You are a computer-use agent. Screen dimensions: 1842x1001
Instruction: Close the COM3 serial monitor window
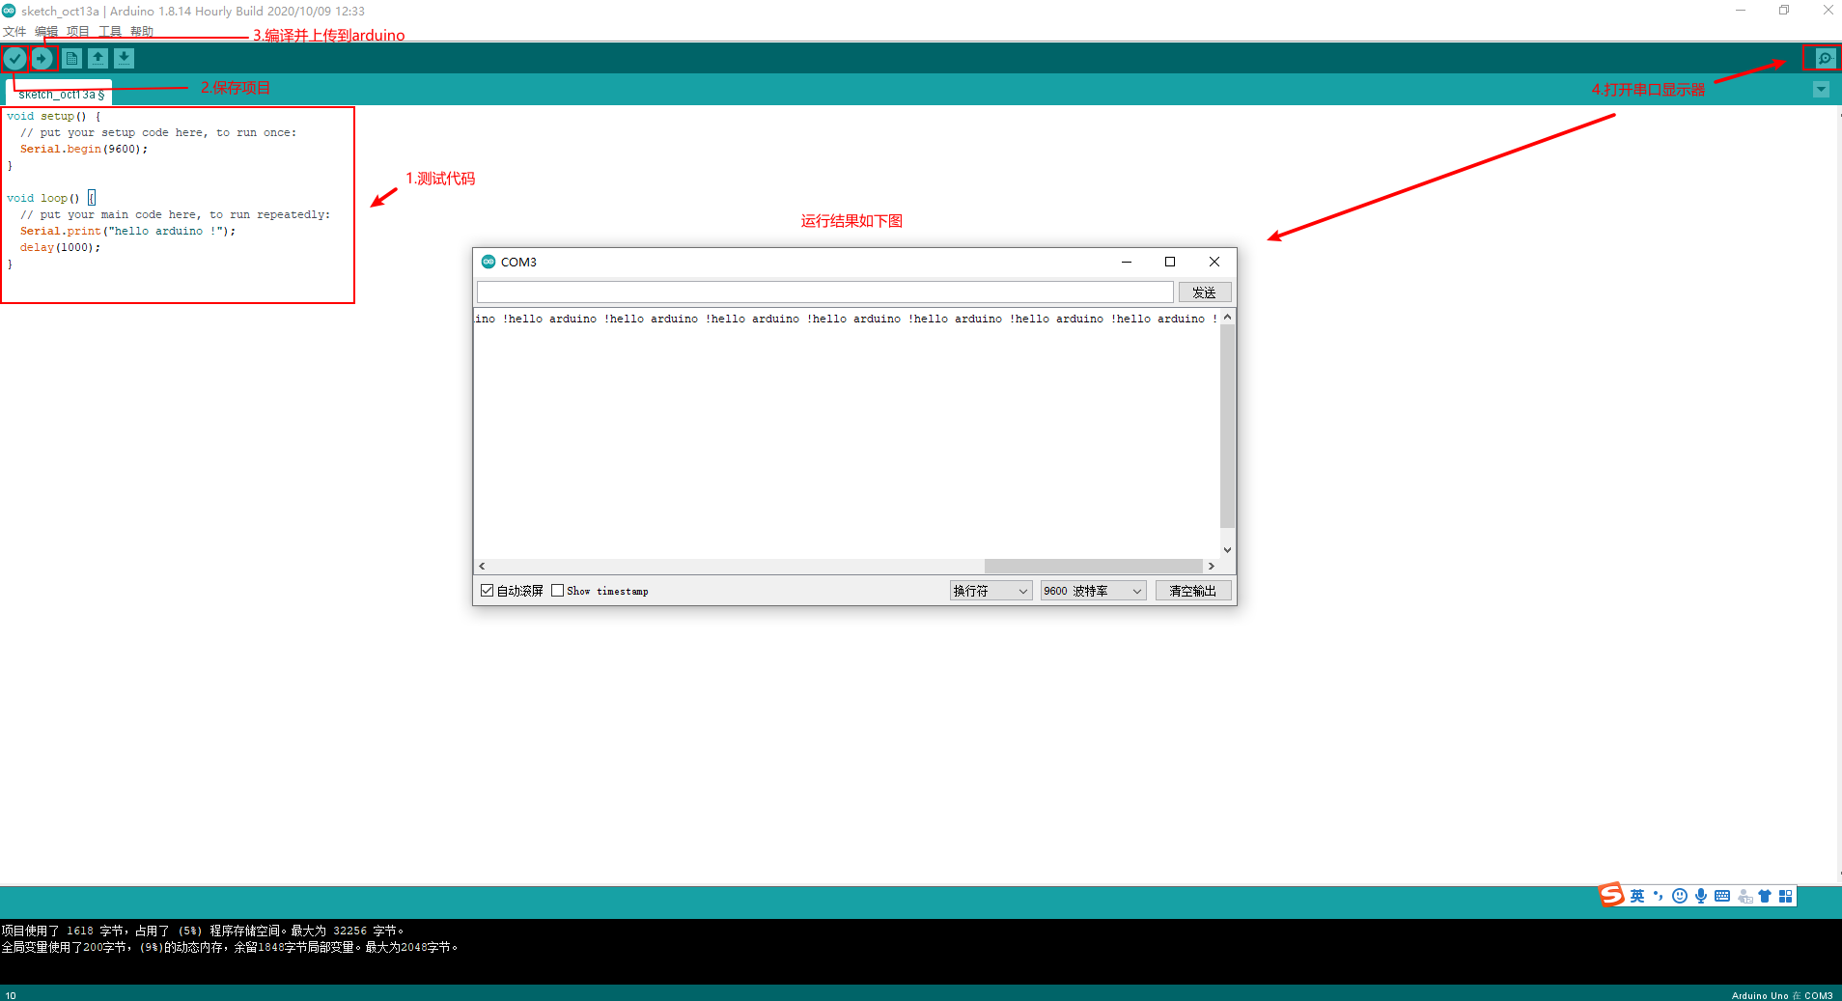pos(1214,262)
